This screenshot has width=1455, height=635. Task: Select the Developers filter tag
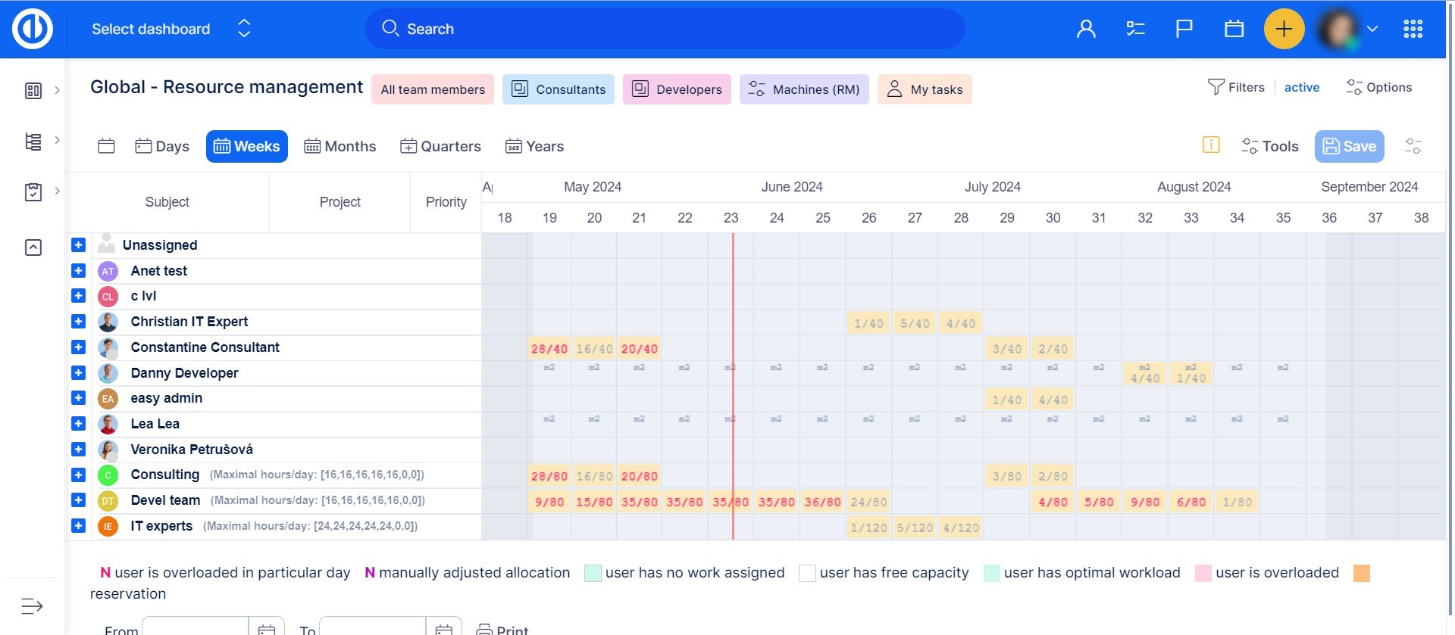pos(676,89)
